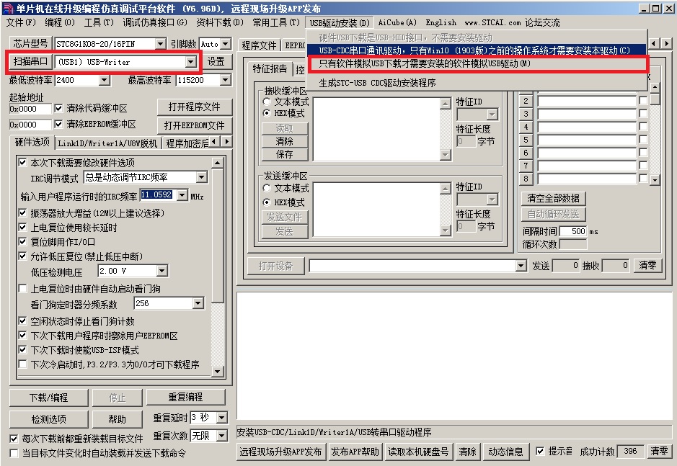677x466 pixels.
Task: Enable the 清除代码缓冲区 checkbox
Action: coord(59,109)
